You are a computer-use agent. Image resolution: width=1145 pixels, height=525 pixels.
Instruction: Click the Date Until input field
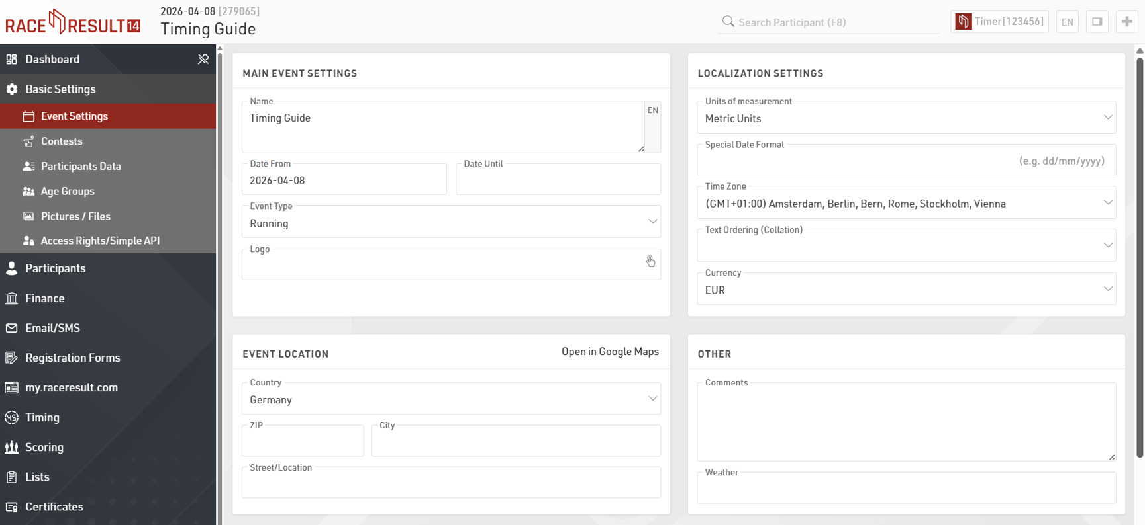click(x=558, y=181)
